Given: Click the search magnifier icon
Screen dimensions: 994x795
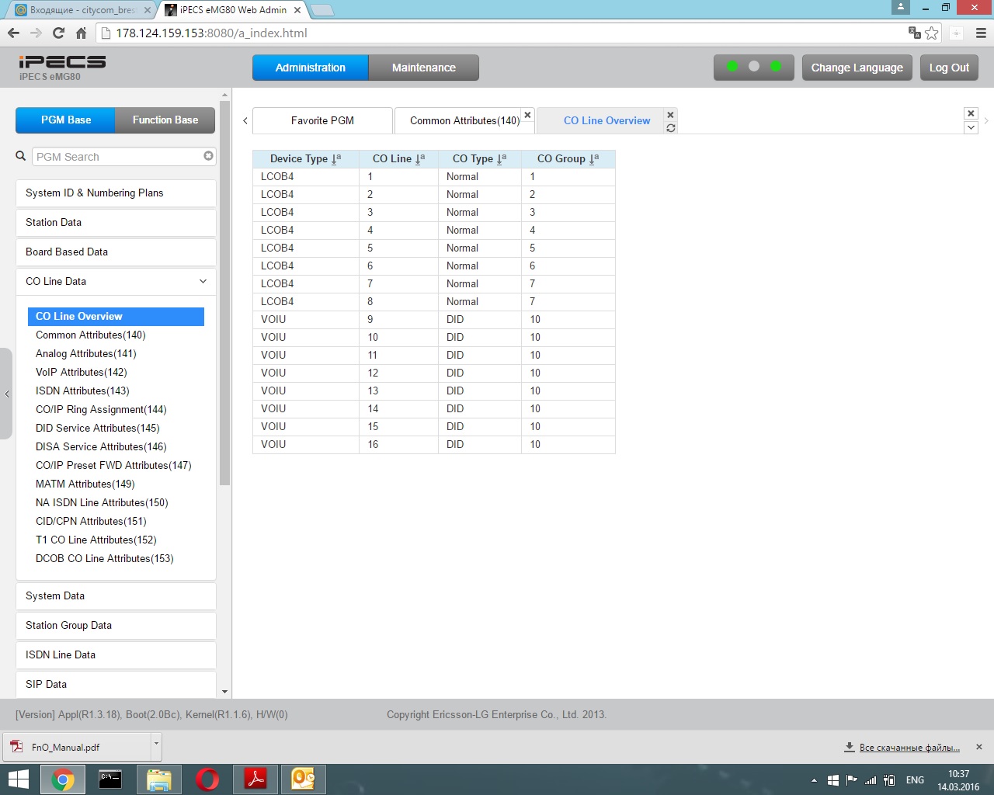Looking at the screenshot, I should coord(21,156).
